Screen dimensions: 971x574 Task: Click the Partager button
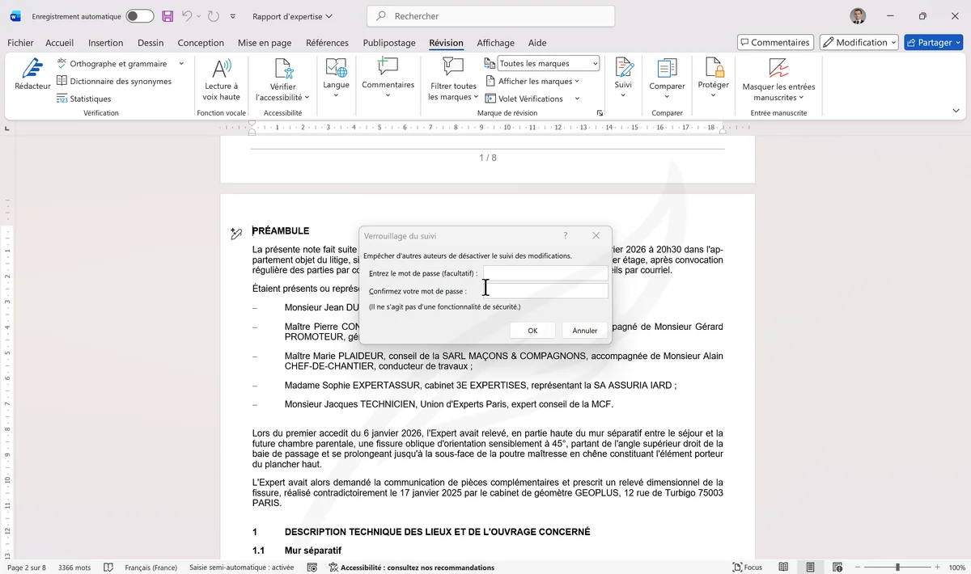click(933, 42)
